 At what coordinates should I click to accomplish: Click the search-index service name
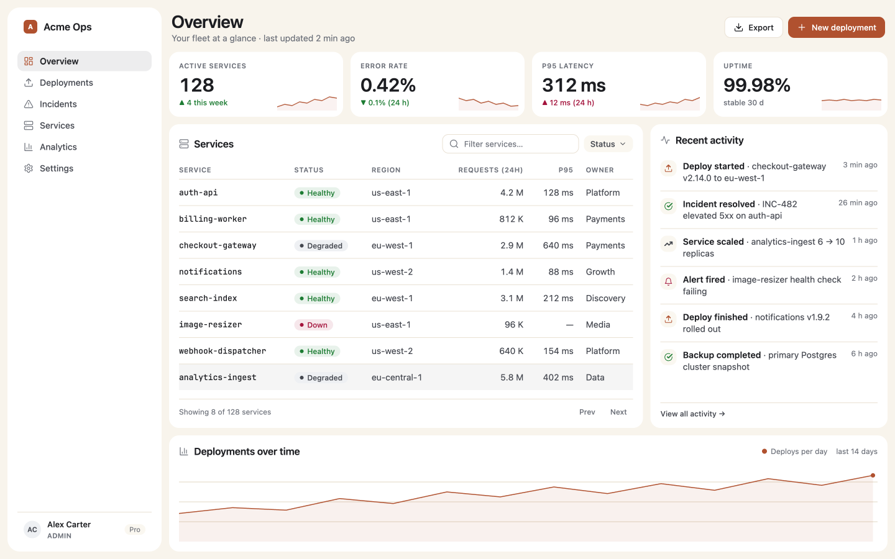pos(208,298)
